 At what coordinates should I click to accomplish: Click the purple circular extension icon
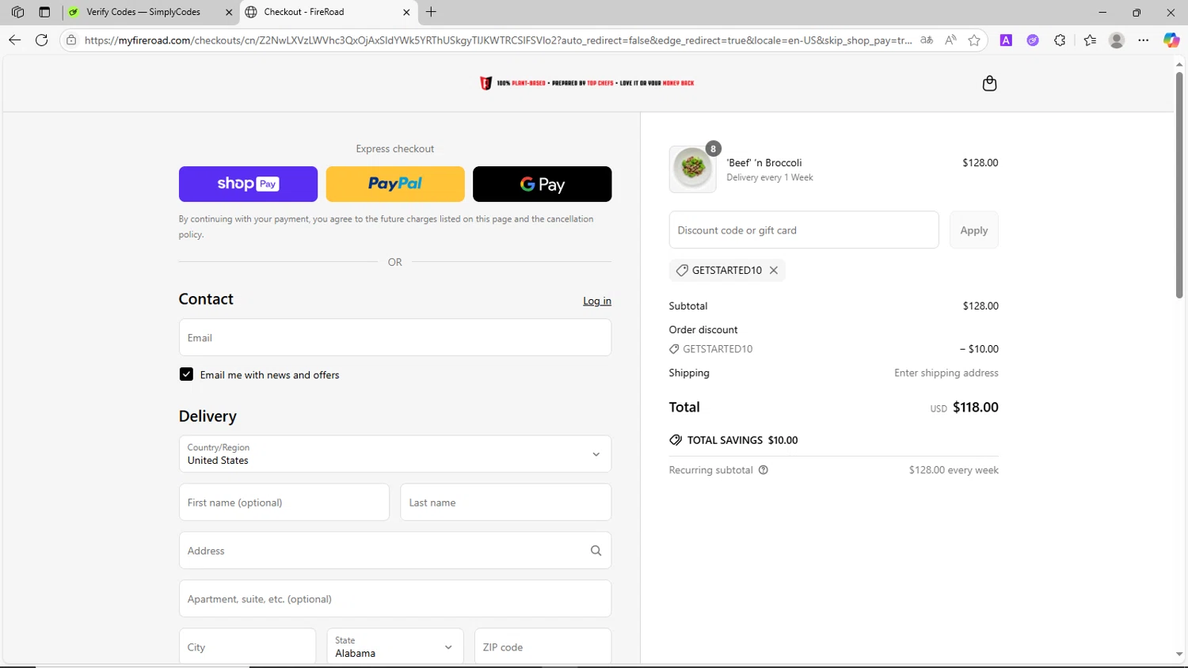[1033, 40]
